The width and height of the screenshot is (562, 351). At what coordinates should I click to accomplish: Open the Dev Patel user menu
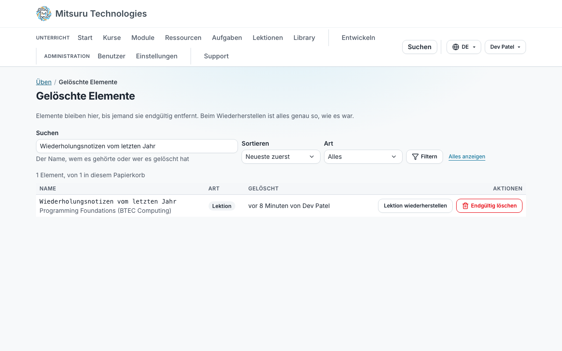pos(505,47)
